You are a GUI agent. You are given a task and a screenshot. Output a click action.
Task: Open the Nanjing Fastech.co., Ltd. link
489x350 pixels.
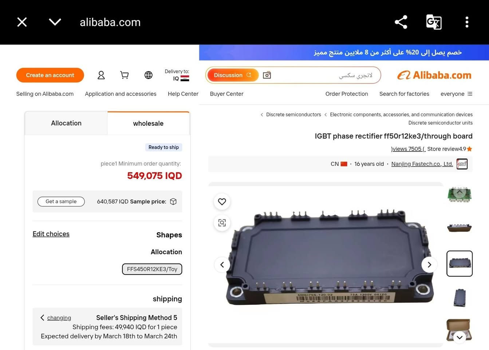pyautogui.click(x=422, y=164)
